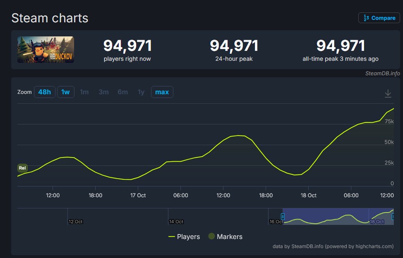
Task: Select the max zoom range
Action: (162, 92)
